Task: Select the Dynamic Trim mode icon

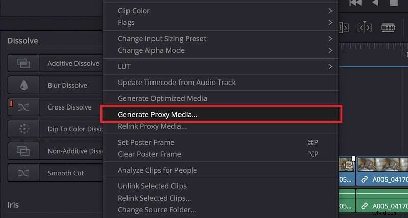Action: click(365, 26)
